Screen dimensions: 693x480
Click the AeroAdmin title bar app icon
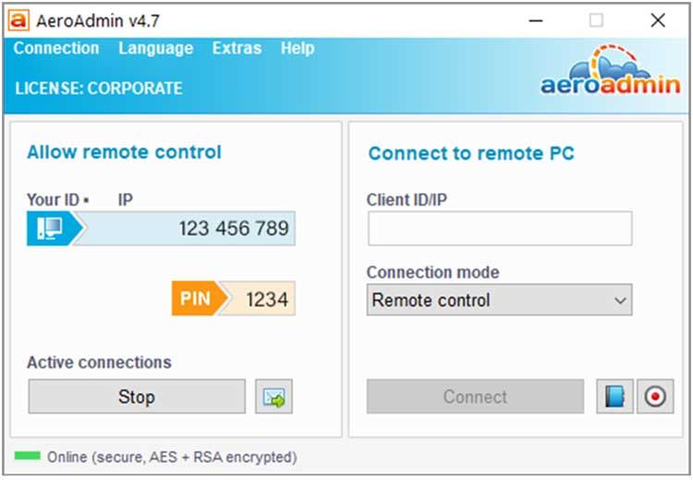tap(18, 20)
